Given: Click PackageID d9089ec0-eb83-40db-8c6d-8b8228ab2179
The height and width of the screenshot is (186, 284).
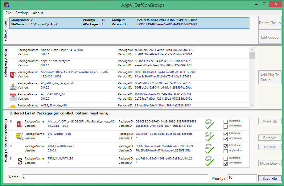Looking at the screenshot, I should (x=164, y=50).
